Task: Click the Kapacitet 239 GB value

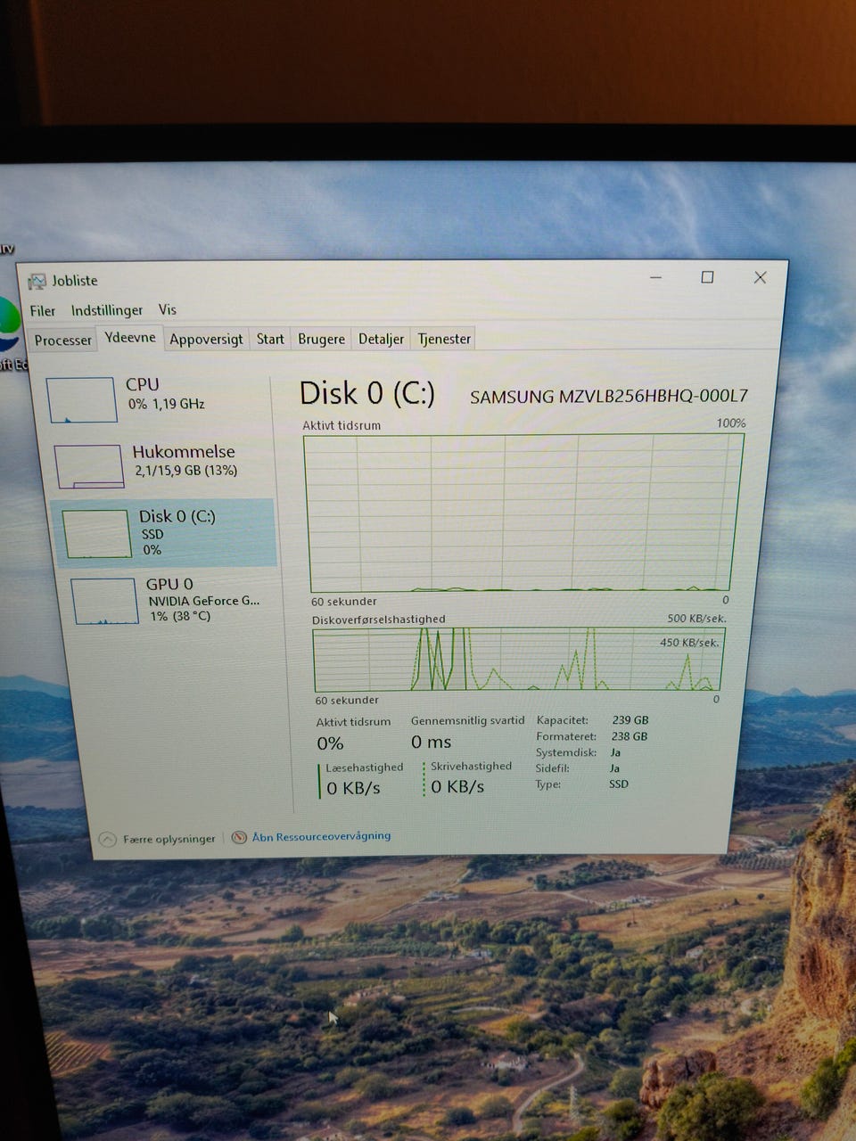Action: coord(630,719)
